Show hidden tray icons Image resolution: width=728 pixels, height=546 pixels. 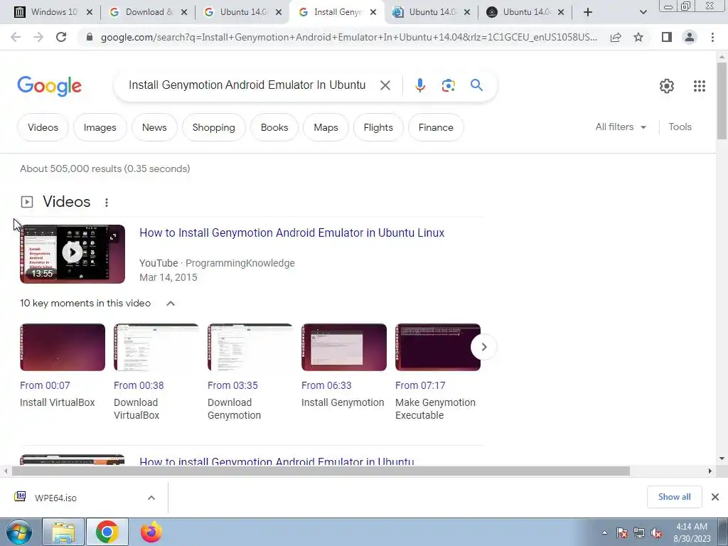604,533
